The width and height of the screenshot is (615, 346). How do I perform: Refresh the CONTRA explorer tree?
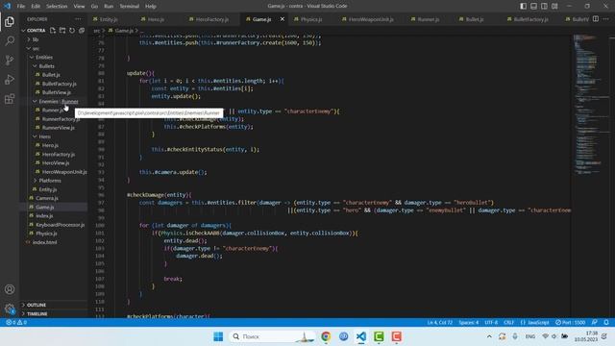point(72,30)
